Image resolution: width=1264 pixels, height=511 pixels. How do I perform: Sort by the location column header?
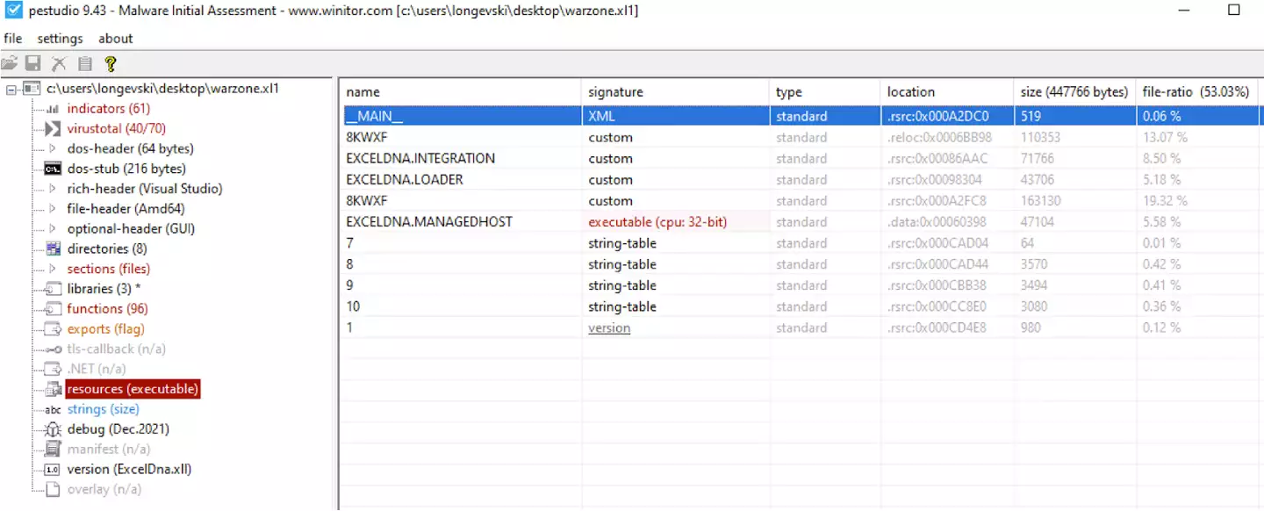pyautogui.click(x=948, y=92)
